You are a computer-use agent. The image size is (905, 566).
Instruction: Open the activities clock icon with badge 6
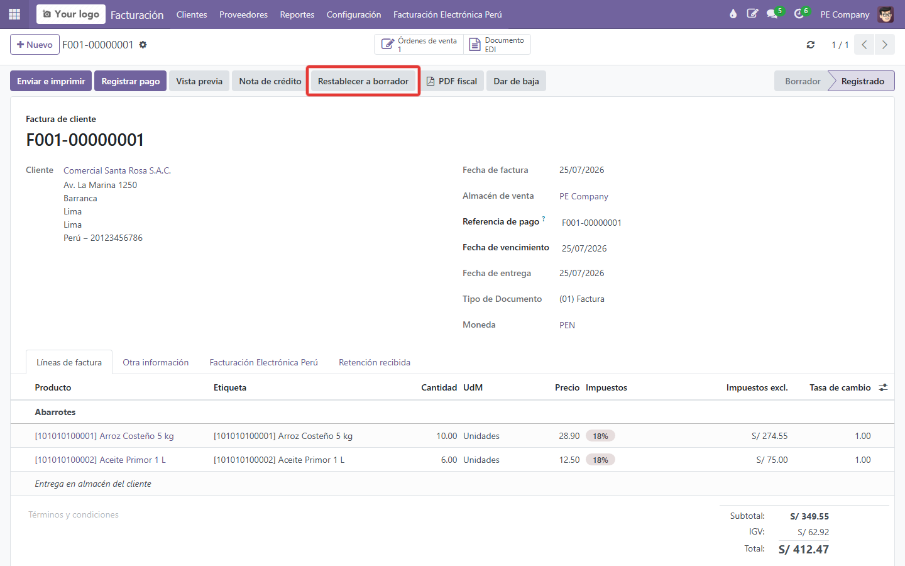click(x=799, y=14)
